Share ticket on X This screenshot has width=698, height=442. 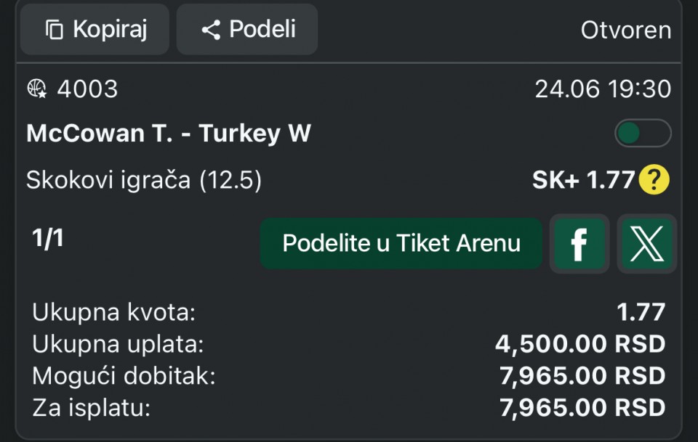pyautogui.click(x=647, y=243)
